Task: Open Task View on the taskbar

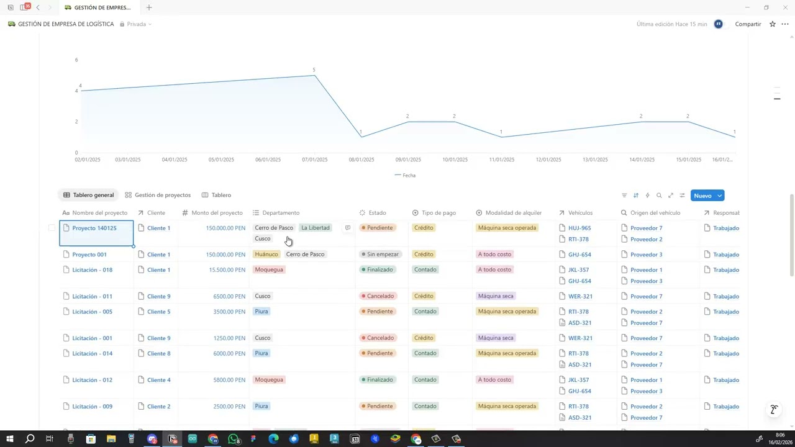Action: [50, 439]
